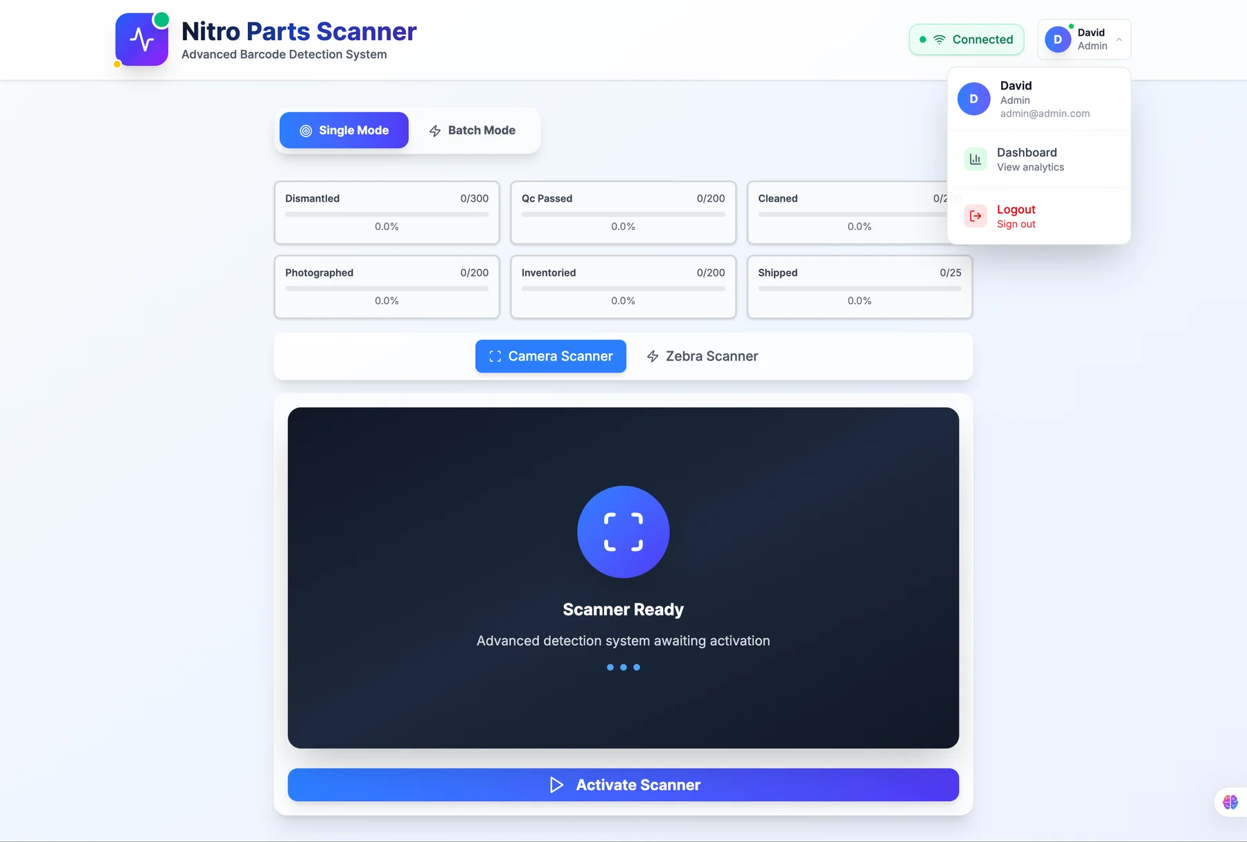Image resolution: width=1247 pixels, height=842 pixels.
Task: Click the red Logout arrow icon
Action: point(975,216)
